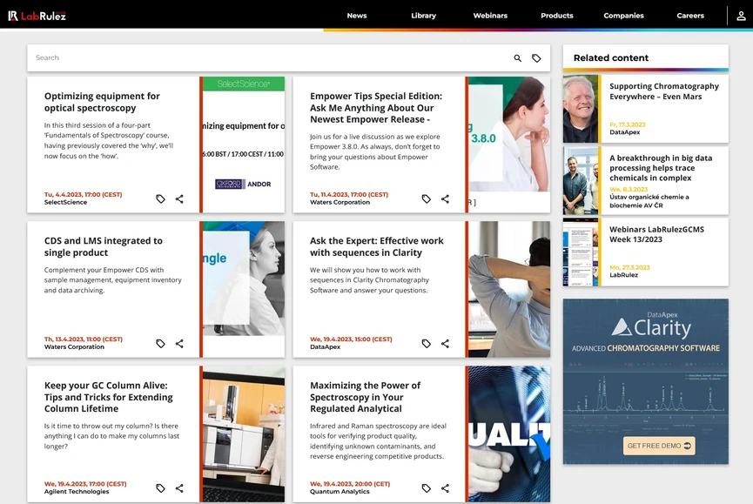The height and width of the screenshot is (504, 753).
Task: Open Webinars LabRulezGCMS Week 13/2023 article
Action: point(656,234)
